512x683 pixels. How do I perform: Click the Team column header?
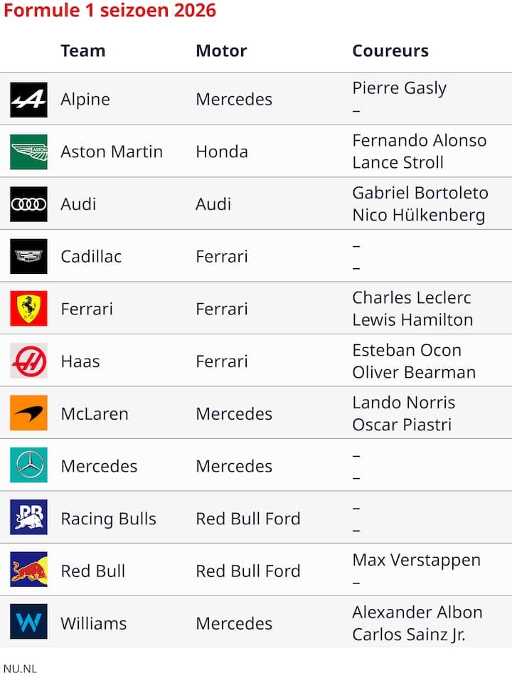[x=83, y=51]
